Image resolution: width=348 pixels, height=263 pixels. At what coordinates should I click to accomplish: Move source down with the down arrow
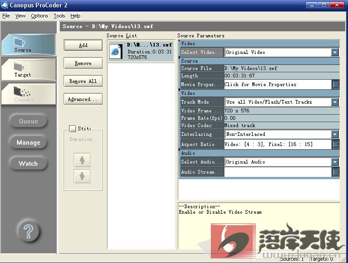click(x=82, y=176)
